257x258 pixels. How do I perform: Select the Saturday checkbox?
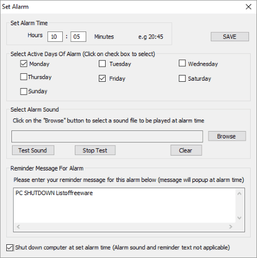pyautogui.click(x=182, y=78)
